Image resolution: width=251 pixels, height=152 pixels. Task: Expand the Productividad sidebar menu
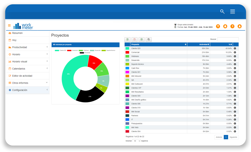(x=28, y=47)
